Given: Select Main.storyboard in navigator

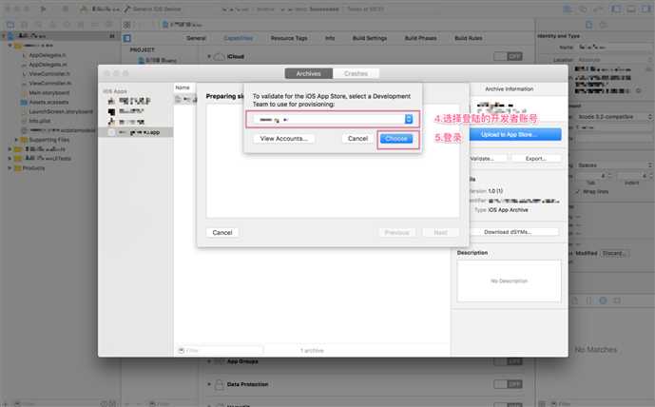Looking at the screenshot, I should point(48,92).
